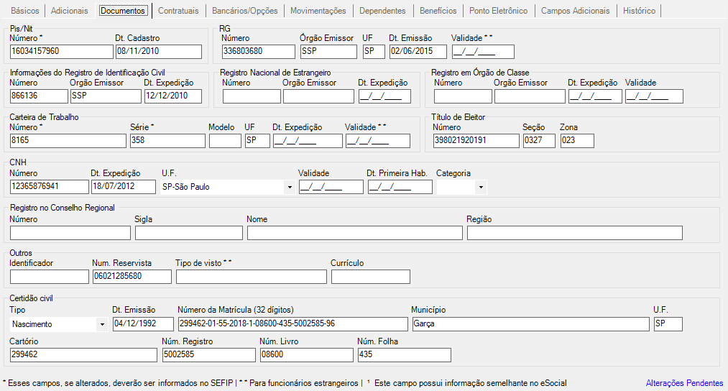
Task: Go to the Dependentes tab
Action: pyautogui.click(x=382, y=11)
